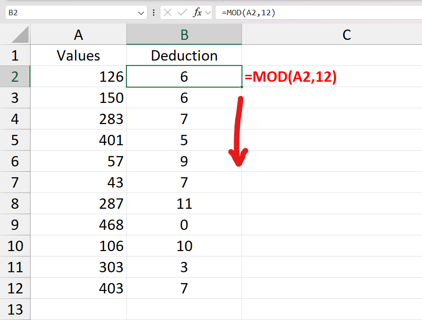The height and width of the screenshot is (320, 422).
Task: Select Deduction value 0 beside 468
Action: click(184, 224)
